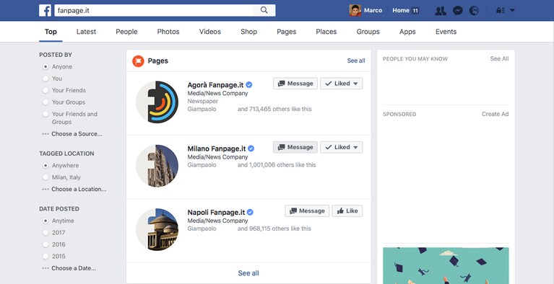Click Agorà Fanpage.it verified badge
554x284 pixels.
coord(249,84)
